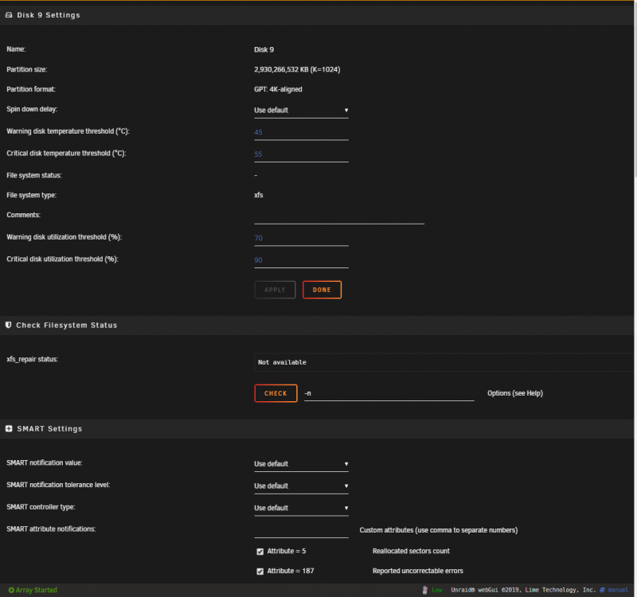Image resolution: width=637 pixels, height=597 pixels.
Task: Click the warning disk temperature threshold field
Action: [x=301, y=132]
